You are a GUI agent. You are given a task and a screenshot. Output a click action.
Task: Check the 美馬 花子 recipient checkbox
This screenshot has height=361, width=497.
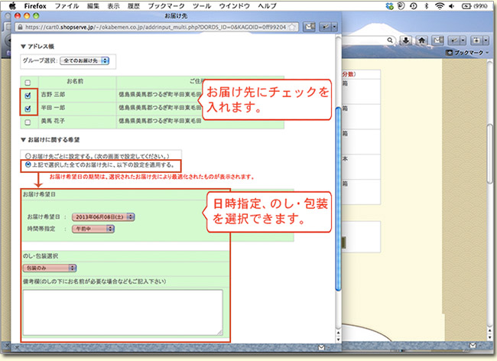28,122
